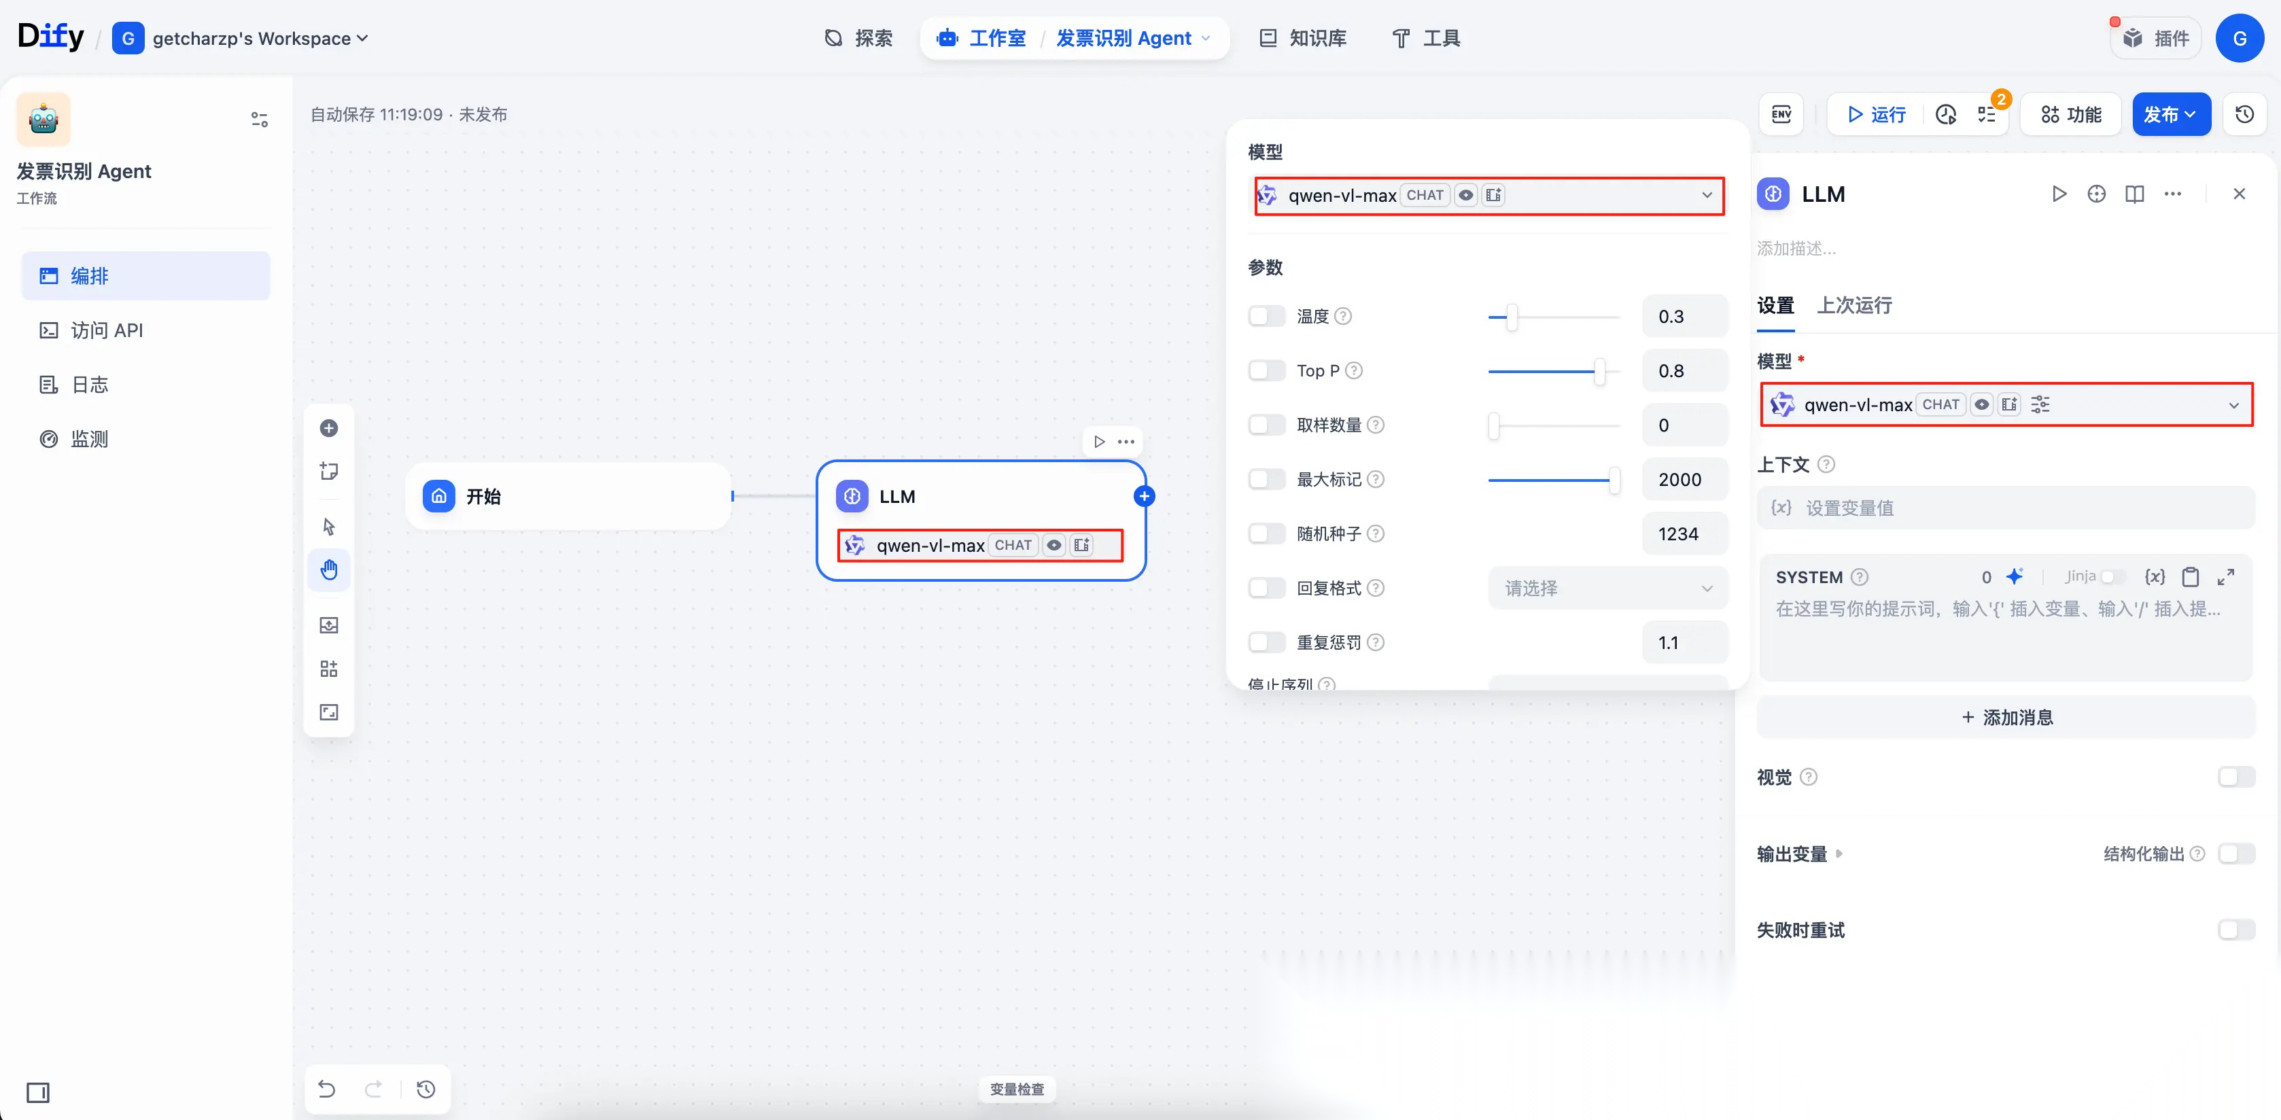Adjust the Top P slider
Image resolution: width=2281 pixels, height=1120 pixels.
[x=1599, y=371]
